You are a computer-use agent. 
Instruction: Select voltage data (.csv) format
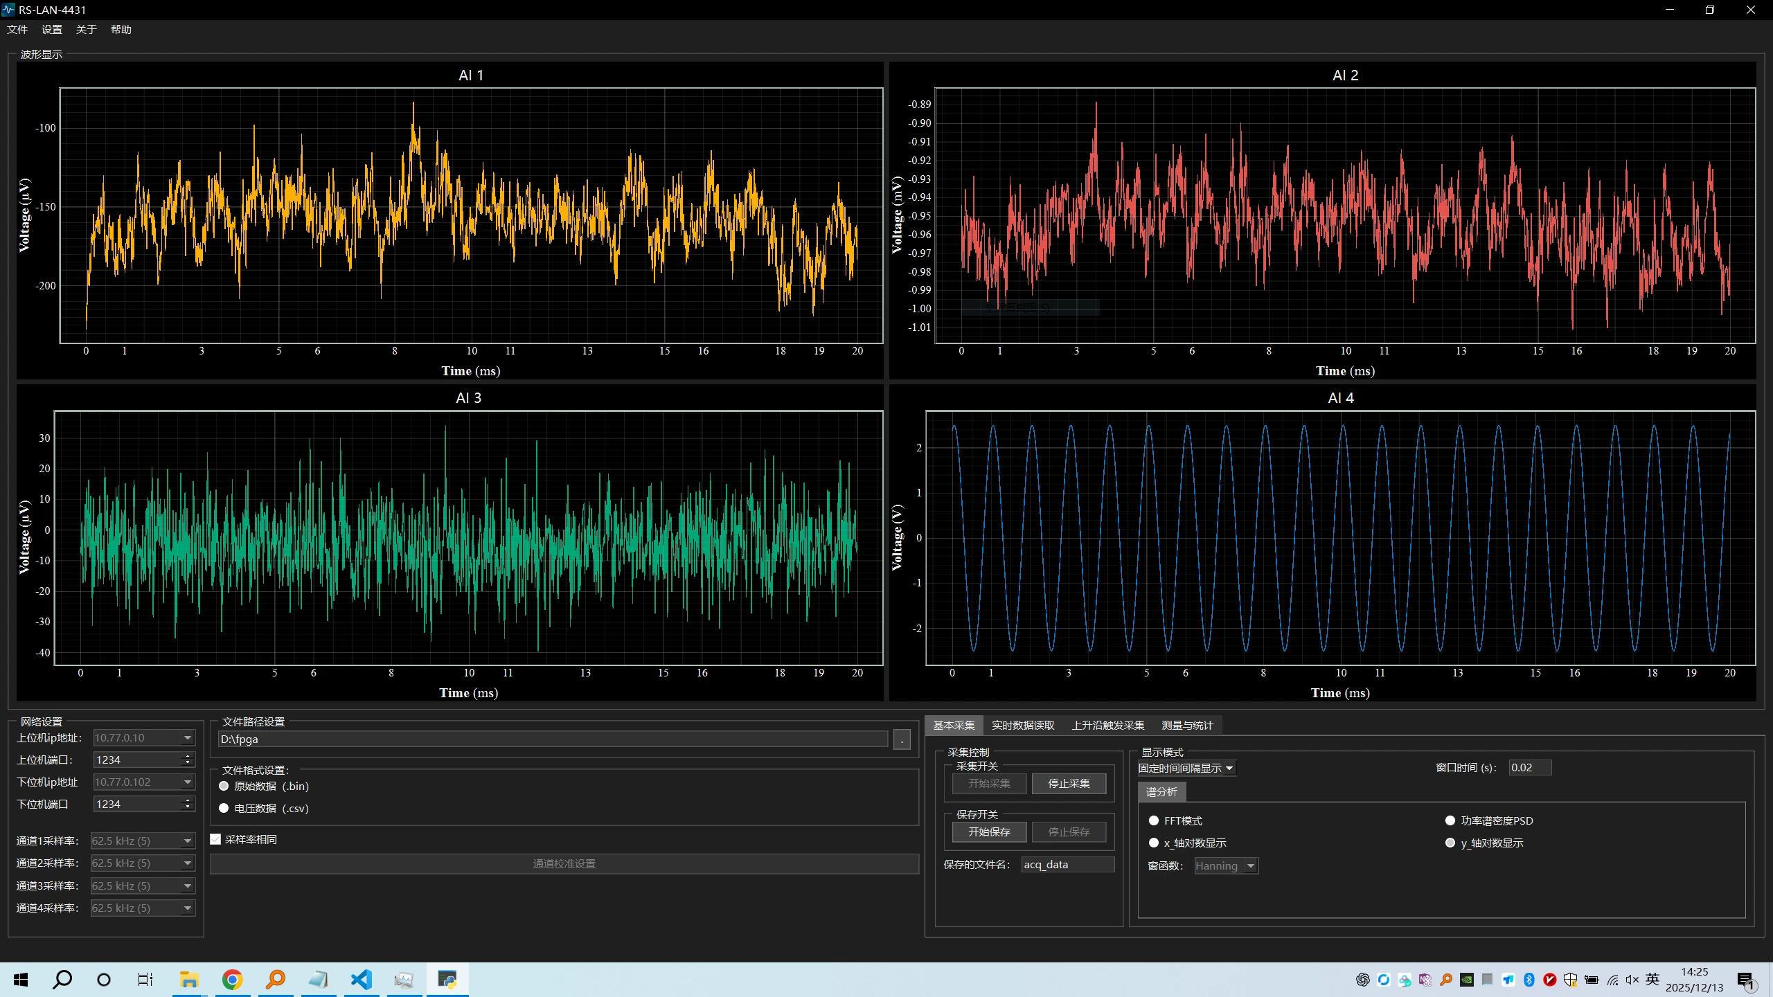pos(224,808)
